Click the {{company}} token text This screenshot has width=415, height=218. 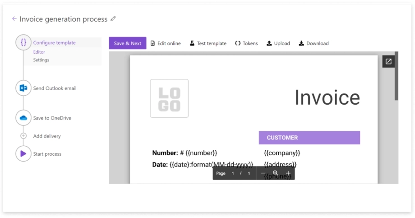[282, 153]
